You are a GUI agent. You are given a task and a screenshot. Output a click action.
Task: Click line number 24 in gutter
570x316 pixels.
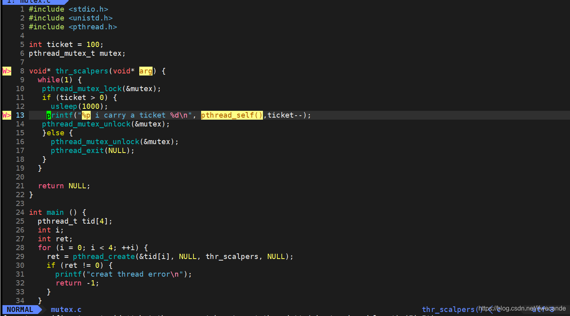coord(20,212)
